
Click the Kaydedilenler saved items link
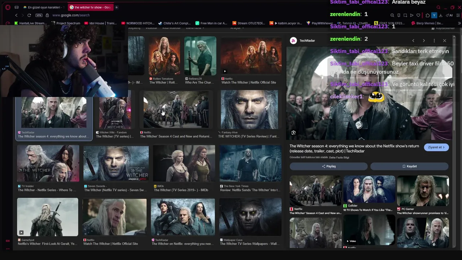coord(443,28)
